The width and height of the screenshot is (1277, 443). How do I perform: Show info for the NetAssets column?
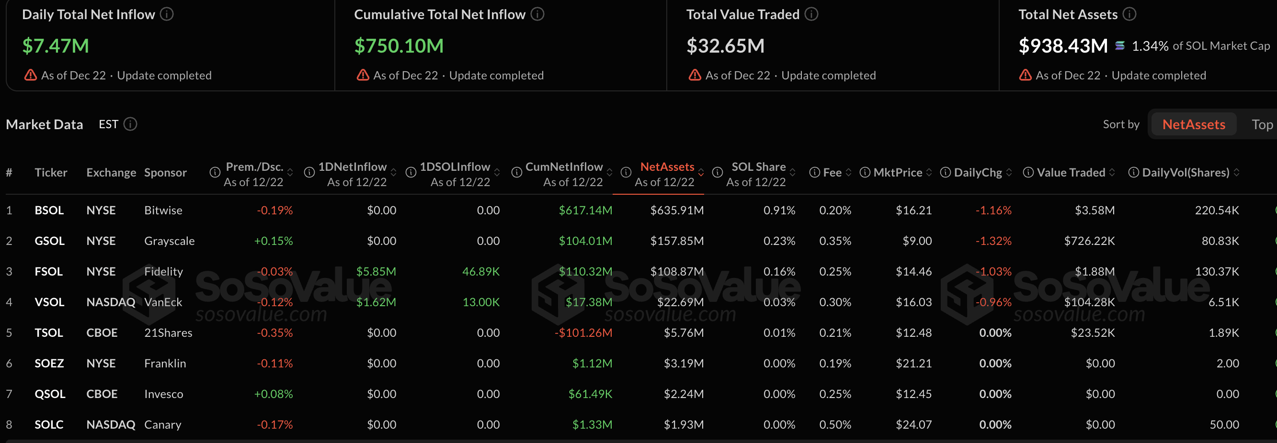pos(626,172)
